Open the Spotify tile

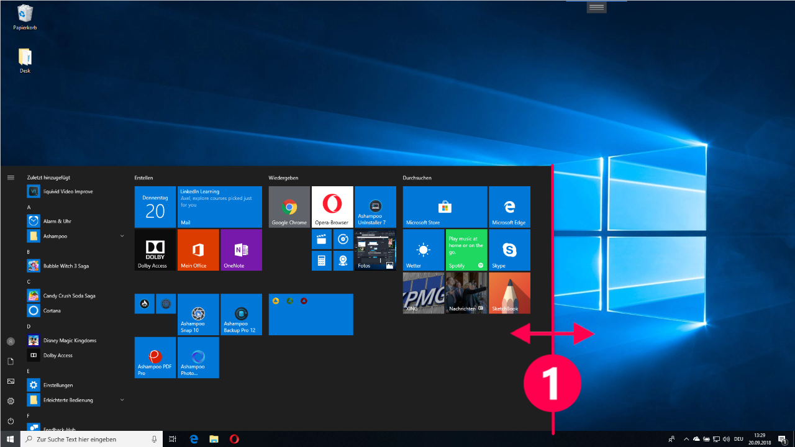point(466,250)
